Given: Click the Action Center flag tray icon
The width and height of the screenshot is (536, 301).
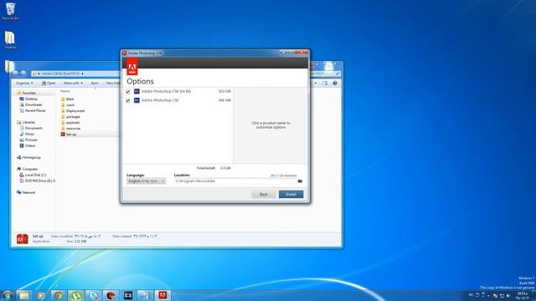Looking at the screenshot, I should (x=495, y=296).
